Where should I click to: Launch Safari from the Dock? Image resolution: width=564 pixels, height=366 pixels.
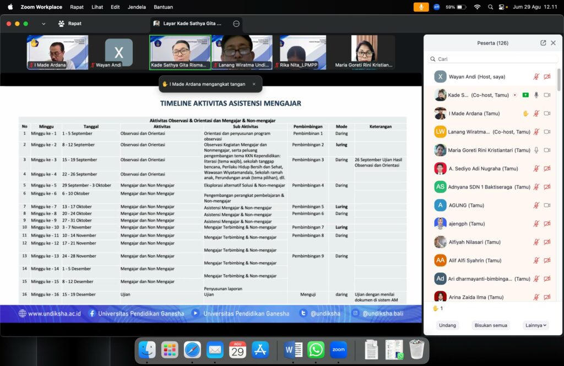pos(192,350)
